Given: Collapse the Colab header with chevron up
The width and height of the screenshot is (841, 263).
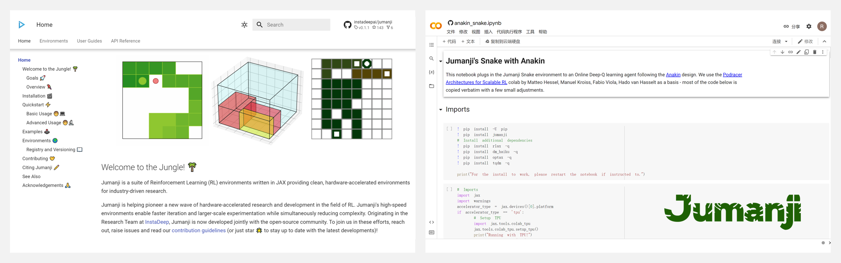Looking at the screenshot, I should [x=824, y=41].
